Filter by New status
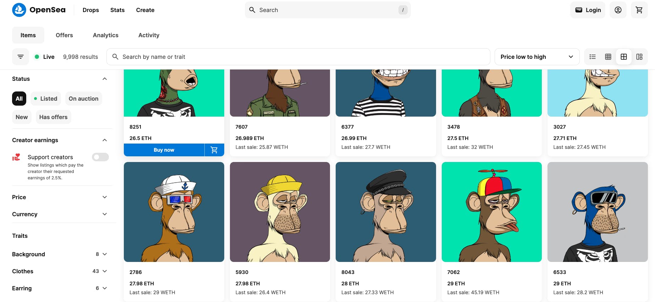 click(x=22, y=117)
